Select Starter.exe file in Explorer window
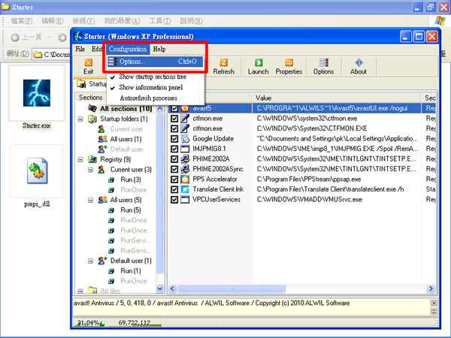This screenshot has height=338, width=451. pyautogui.click(x=37, y=97)
